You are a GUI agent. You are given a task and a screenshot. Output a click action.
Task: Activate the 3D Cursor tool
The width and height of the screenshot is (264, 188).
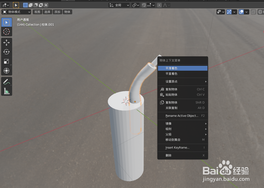[x=6, y=32]
